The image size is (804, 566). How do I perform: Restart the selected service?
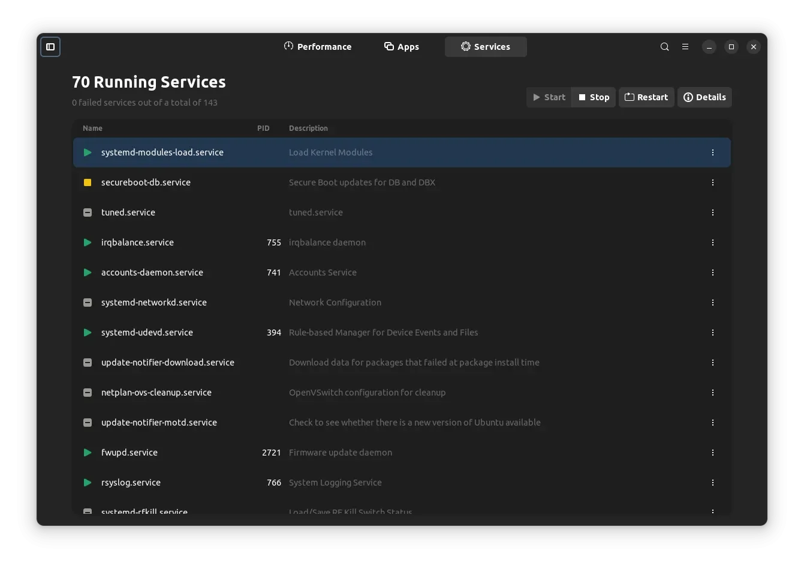pyautogui.click(x=646, y=97)
